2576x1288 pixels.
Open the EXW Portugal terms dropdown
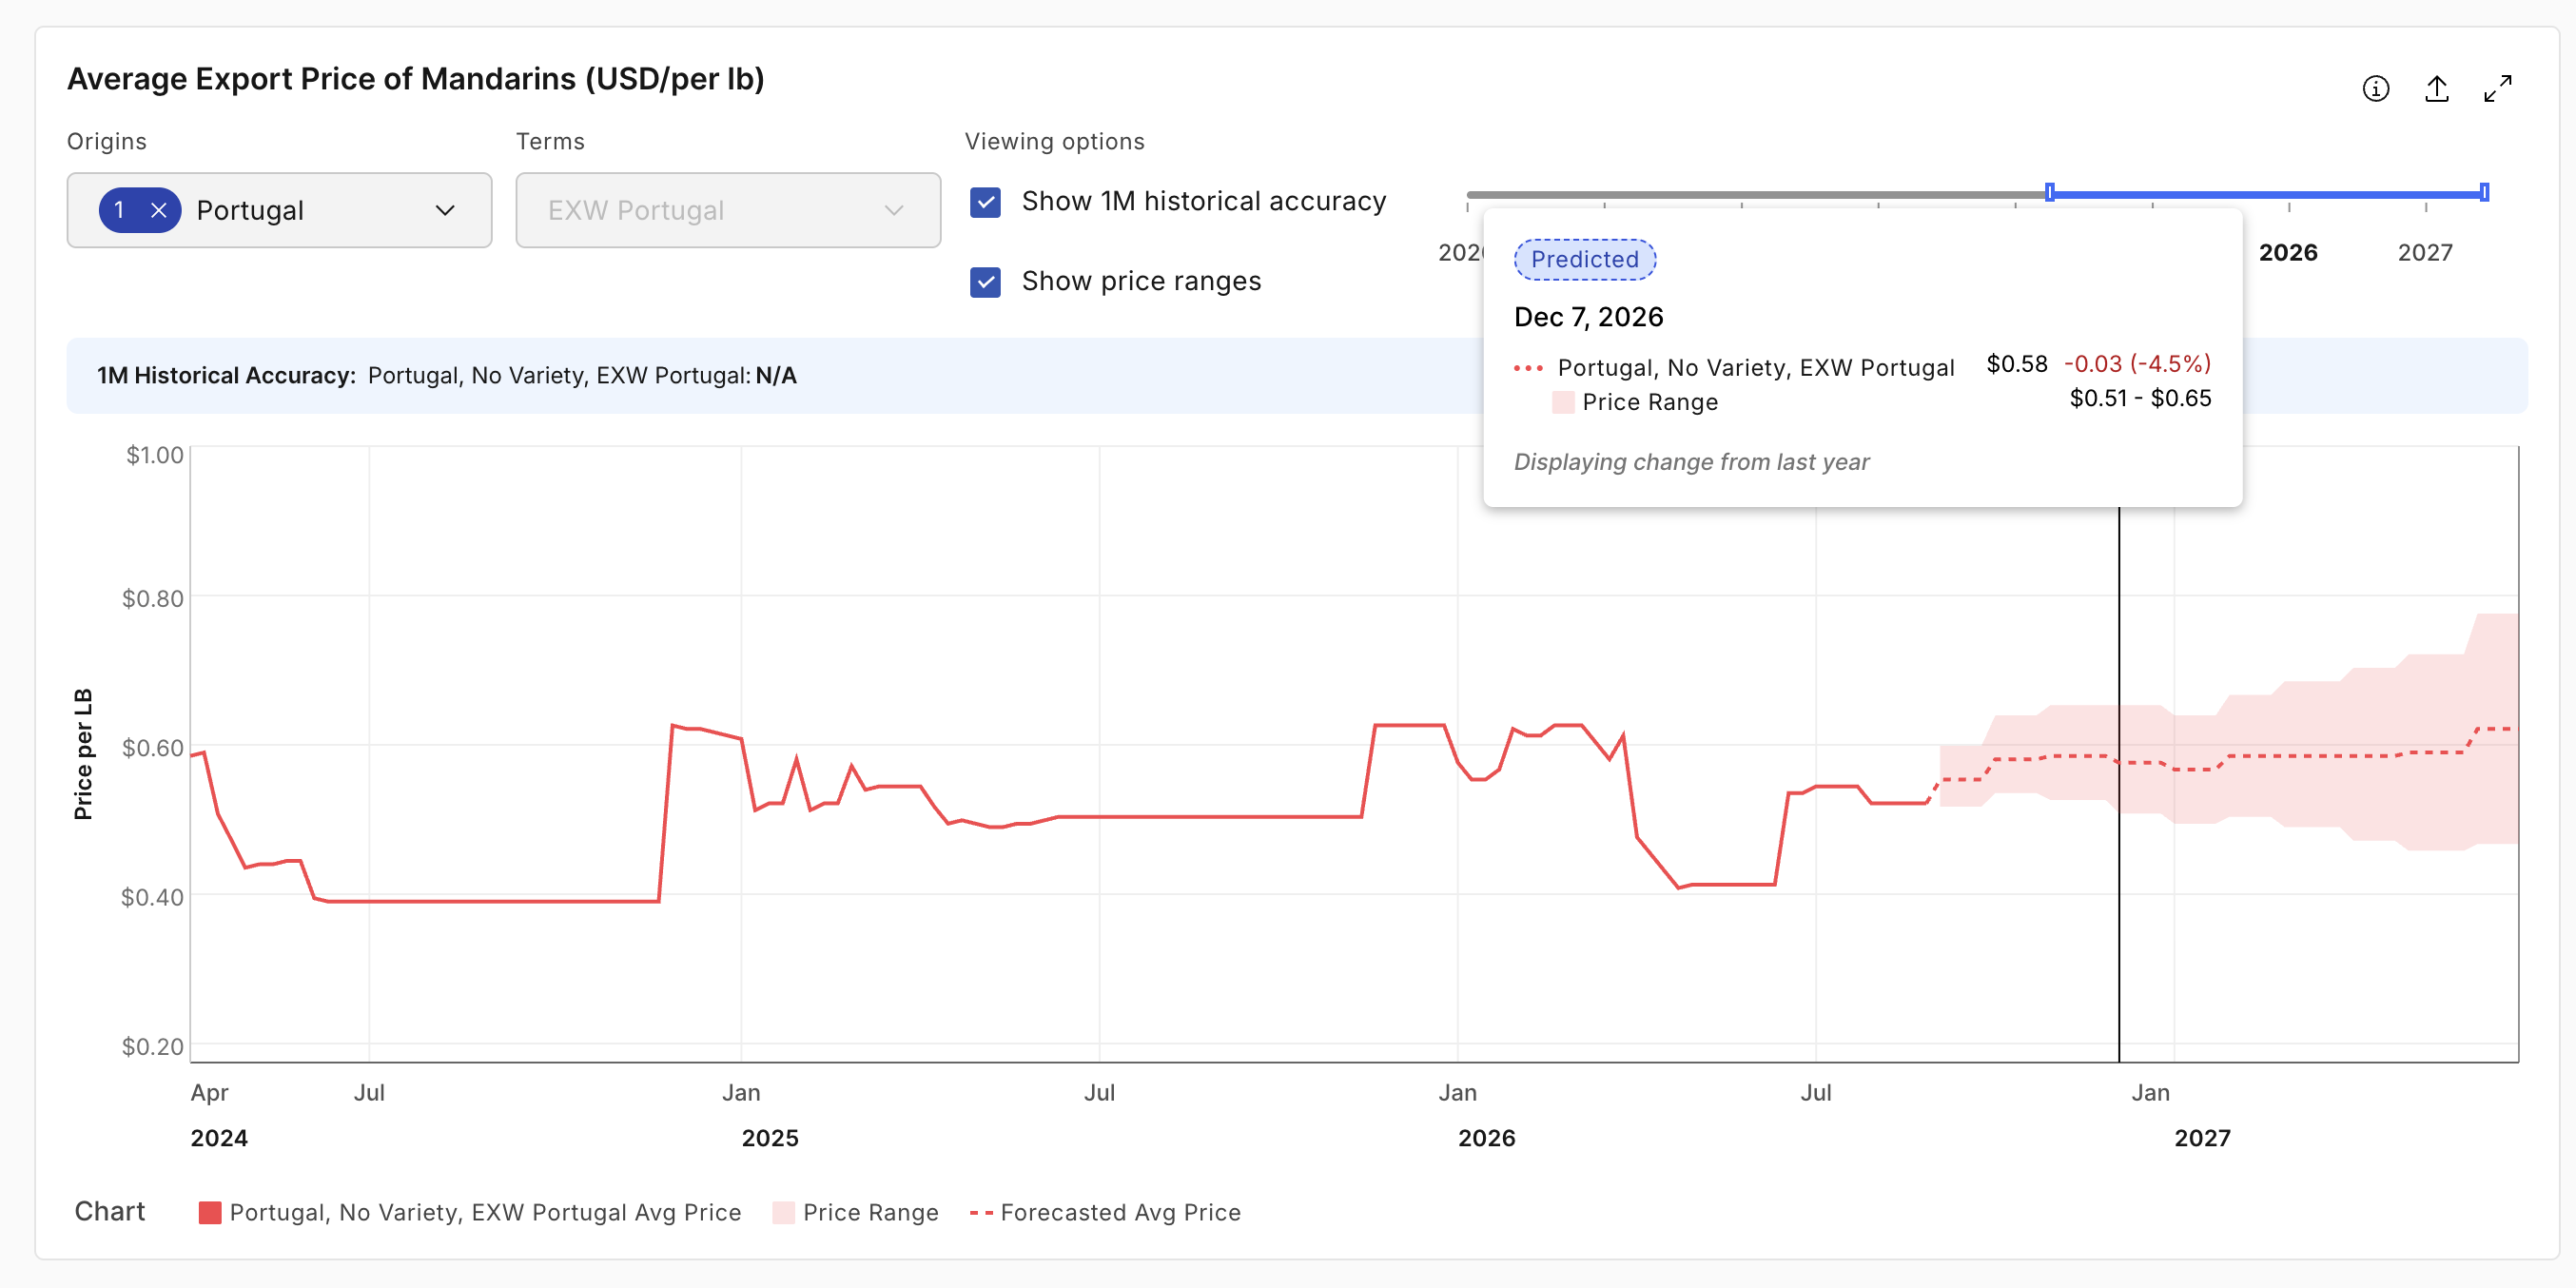(x=728, y=210)
